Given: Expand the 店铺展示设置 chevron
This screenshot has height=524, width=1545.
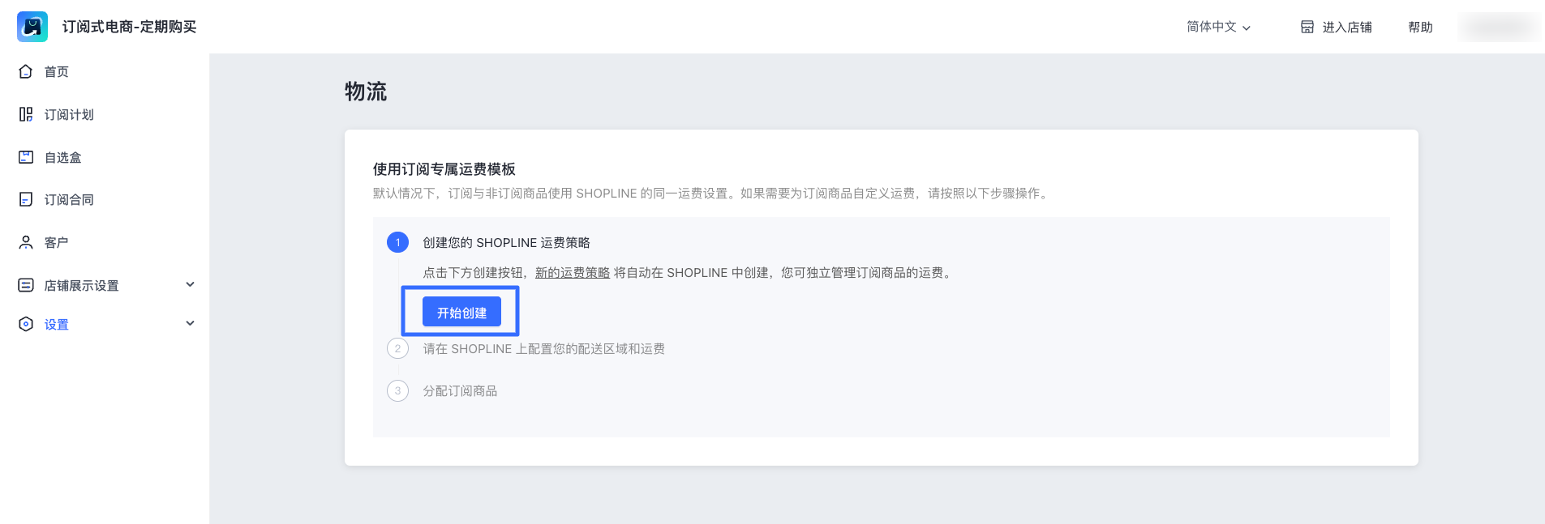Looking at the screenshot, I should point(191,284).
